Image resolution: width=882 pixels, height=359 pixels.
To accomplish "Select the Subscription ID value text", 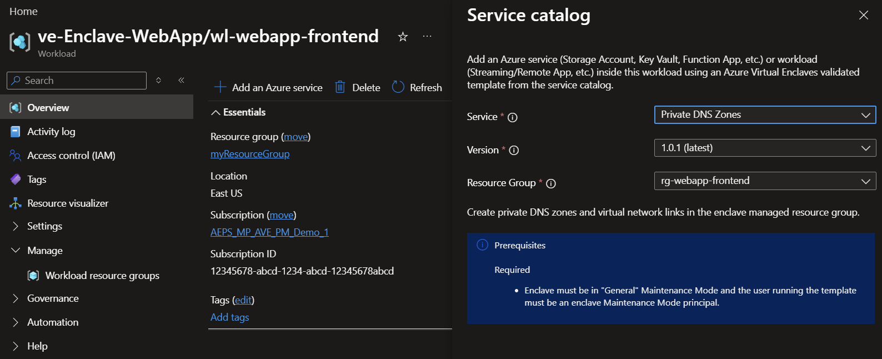I will (x=302, y=271).
